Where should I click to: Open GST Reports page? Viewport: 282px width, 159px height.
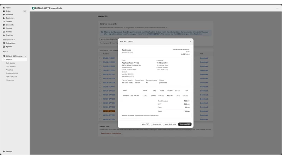pos(11,66)
